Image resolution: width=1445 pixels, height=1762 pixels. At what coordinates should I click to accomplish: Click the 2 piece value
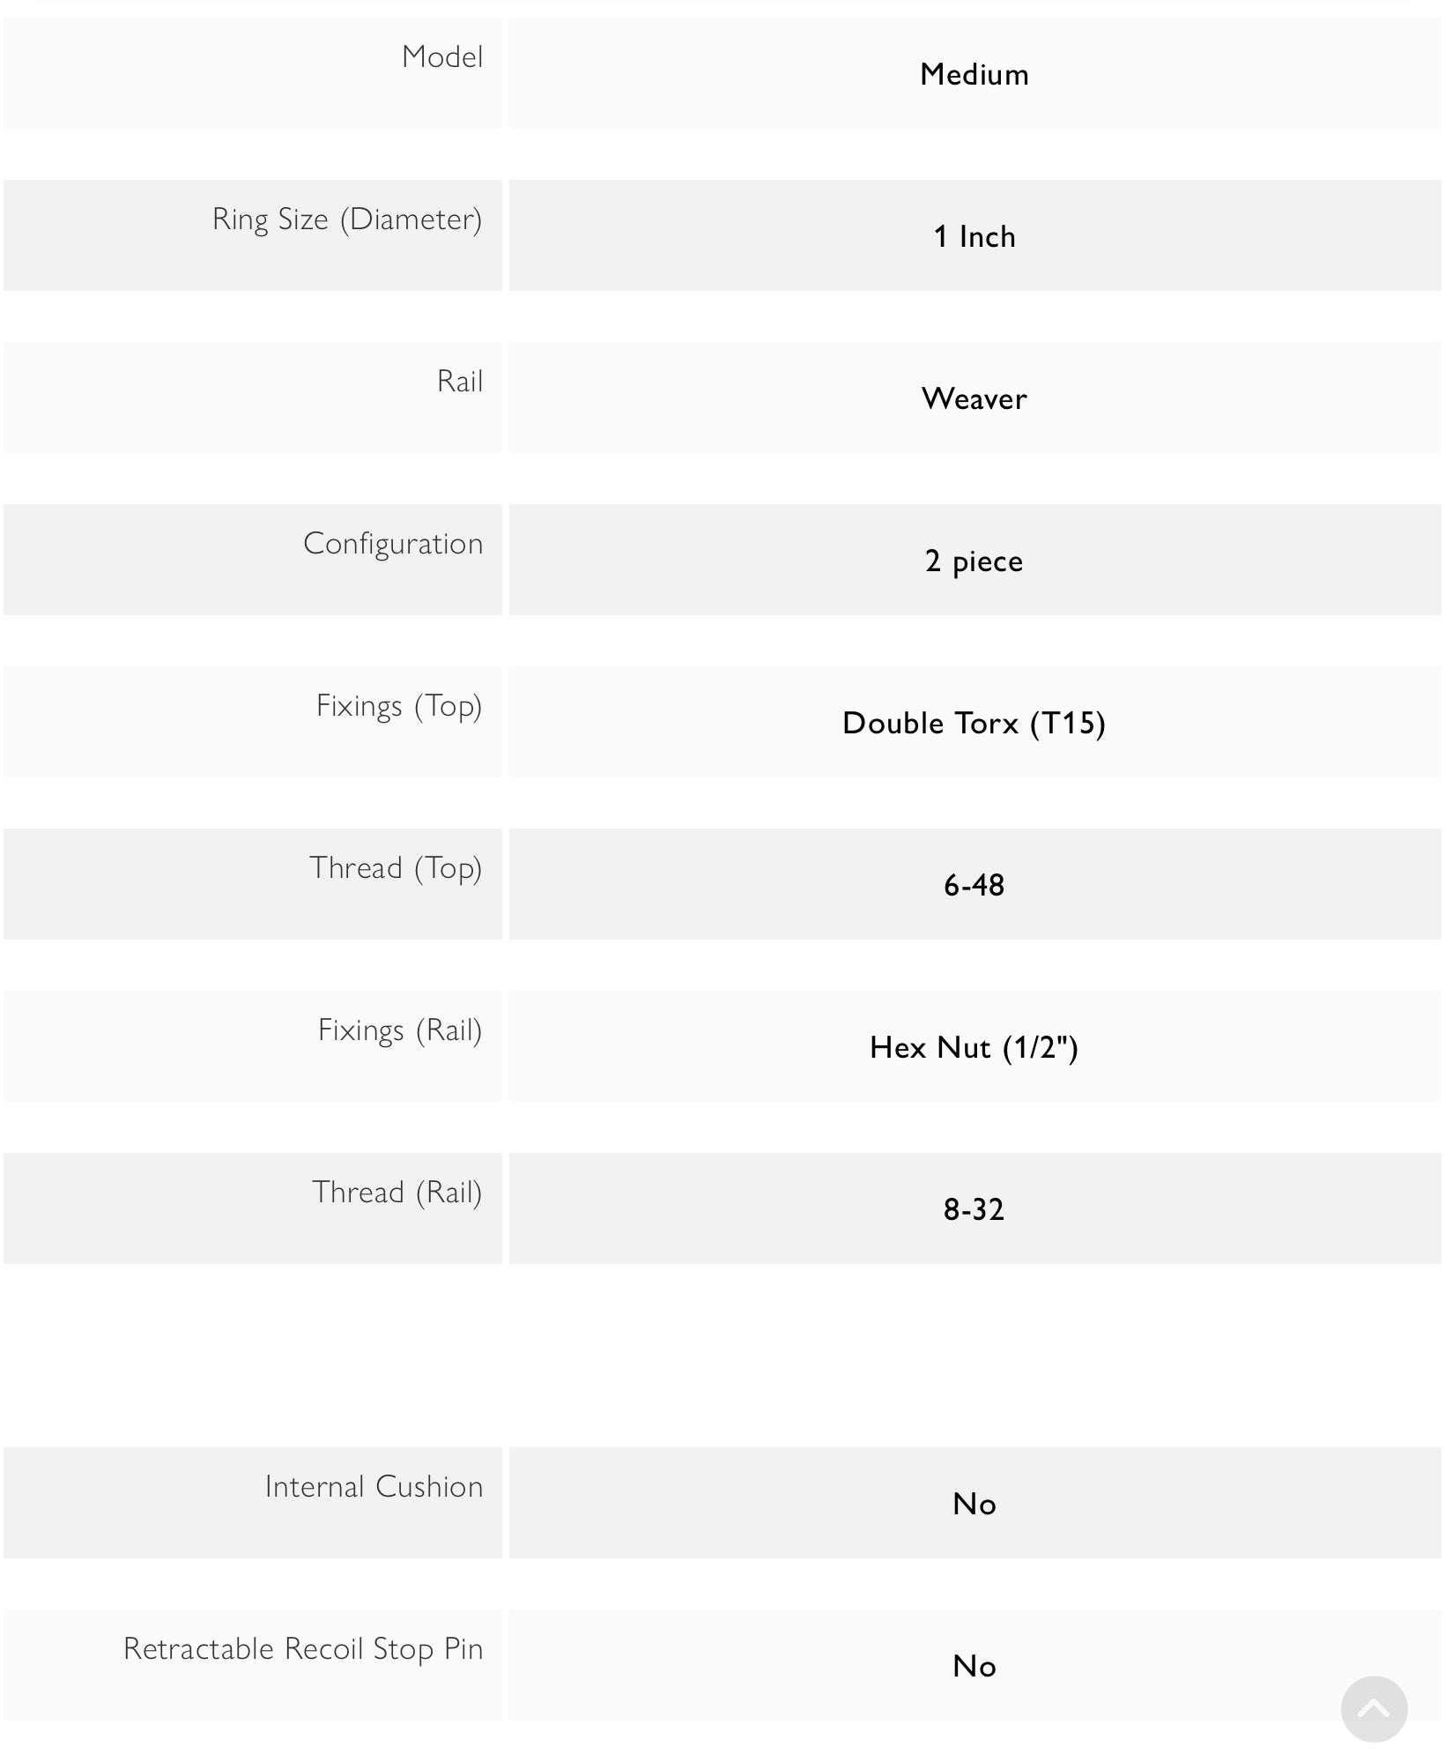tap(974, 561)
